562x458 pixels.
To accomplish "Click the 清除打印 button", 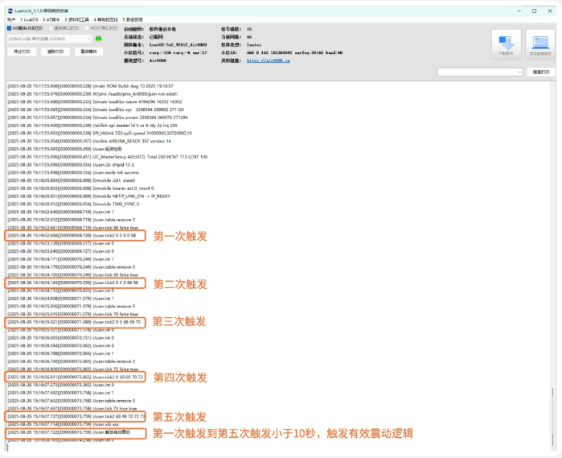I will point(55,52).
